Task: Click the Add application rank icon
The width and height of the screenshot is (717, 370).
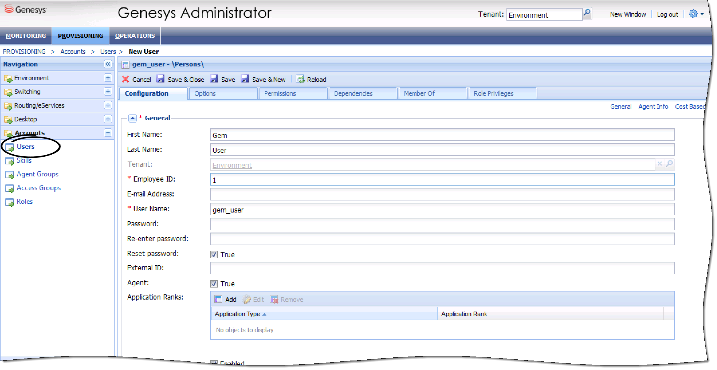Action: (x=218, y=299)
